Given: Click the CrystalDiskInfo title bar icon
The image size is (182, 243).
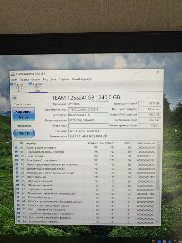Looking at the screenshot, I should tap(13, 74).
